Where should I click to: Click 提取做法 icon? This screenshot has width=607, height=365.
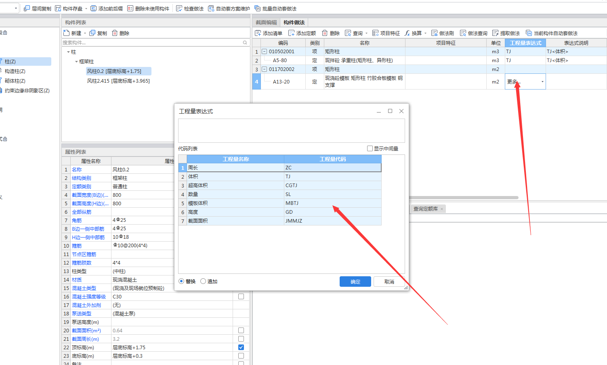coord(496,33)
